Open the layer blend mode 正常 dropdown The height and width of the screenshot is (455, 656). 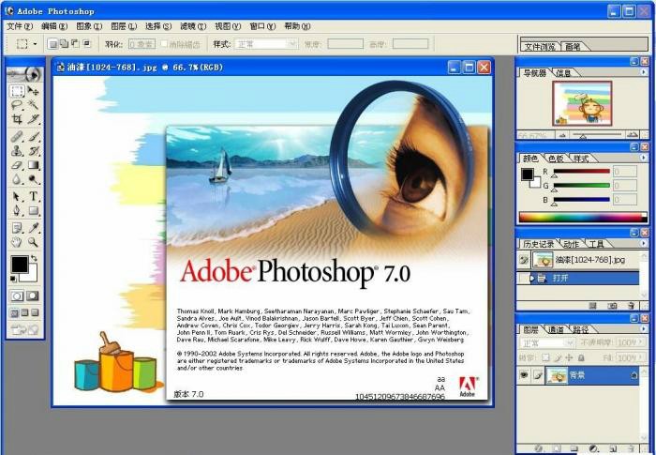coord(547,343)
